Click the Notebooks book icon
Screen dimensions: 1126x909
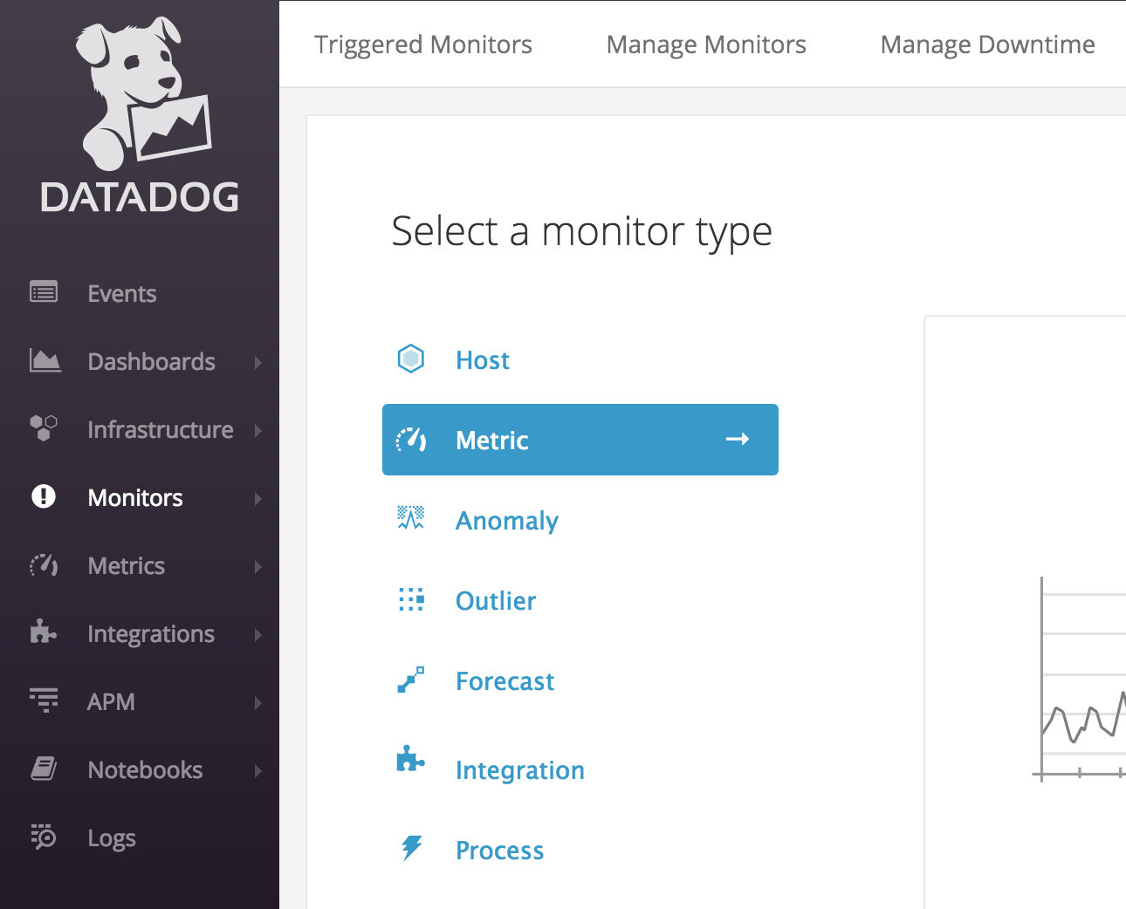[x=44, y=769]
